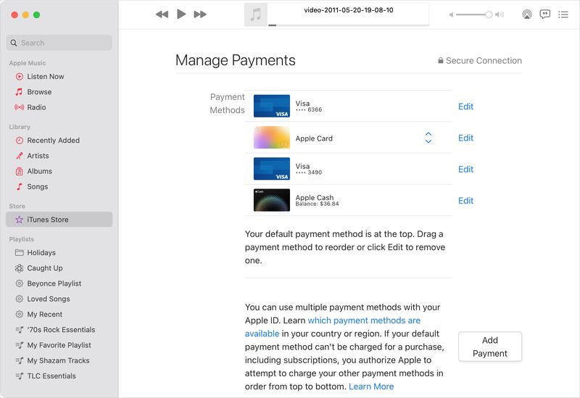The height and width of the screenshot is (398, 580).
Task: Open the Learn More link
Action: (371, 386)
